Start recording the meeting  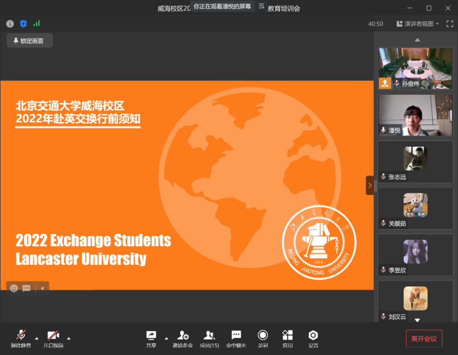click(x=262, y=336)
